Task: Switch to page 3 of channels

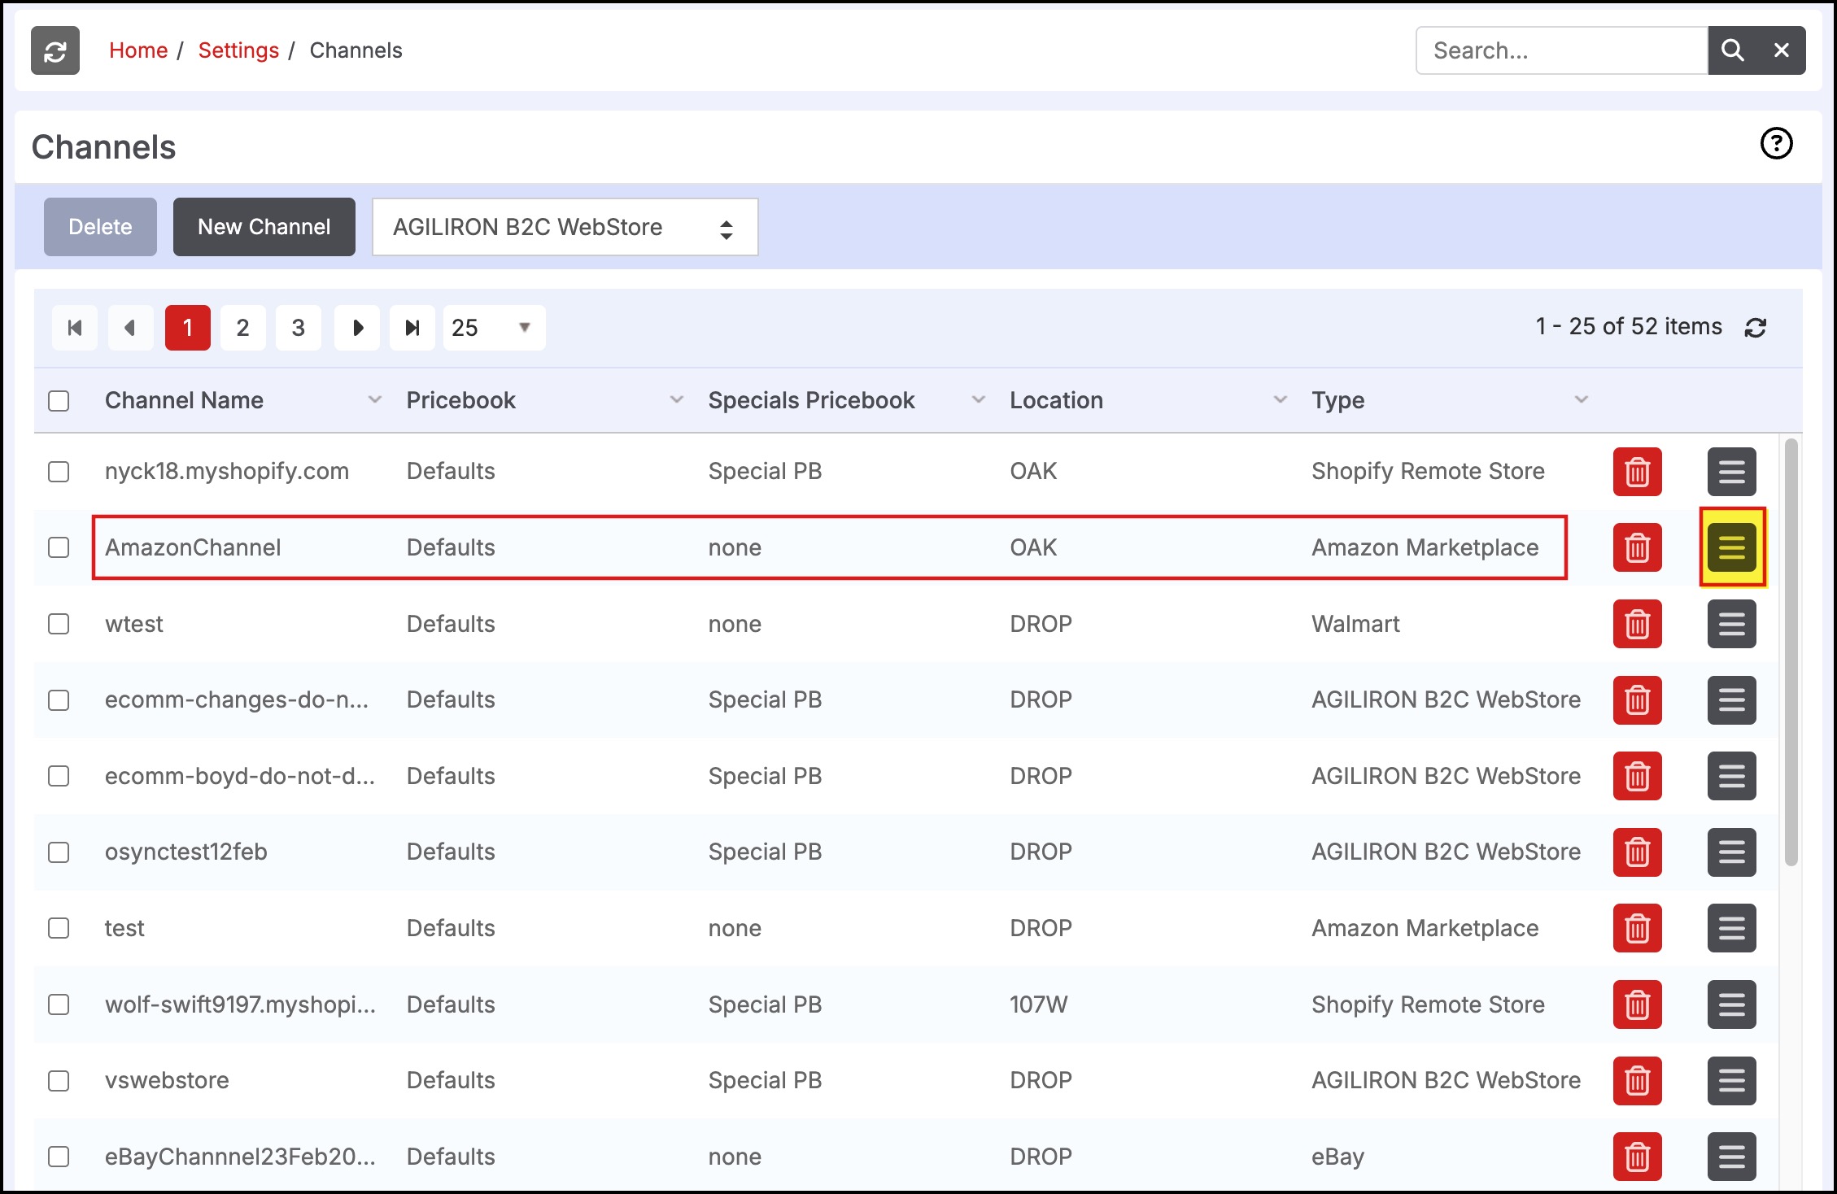Action: click(x=298, y=328)
